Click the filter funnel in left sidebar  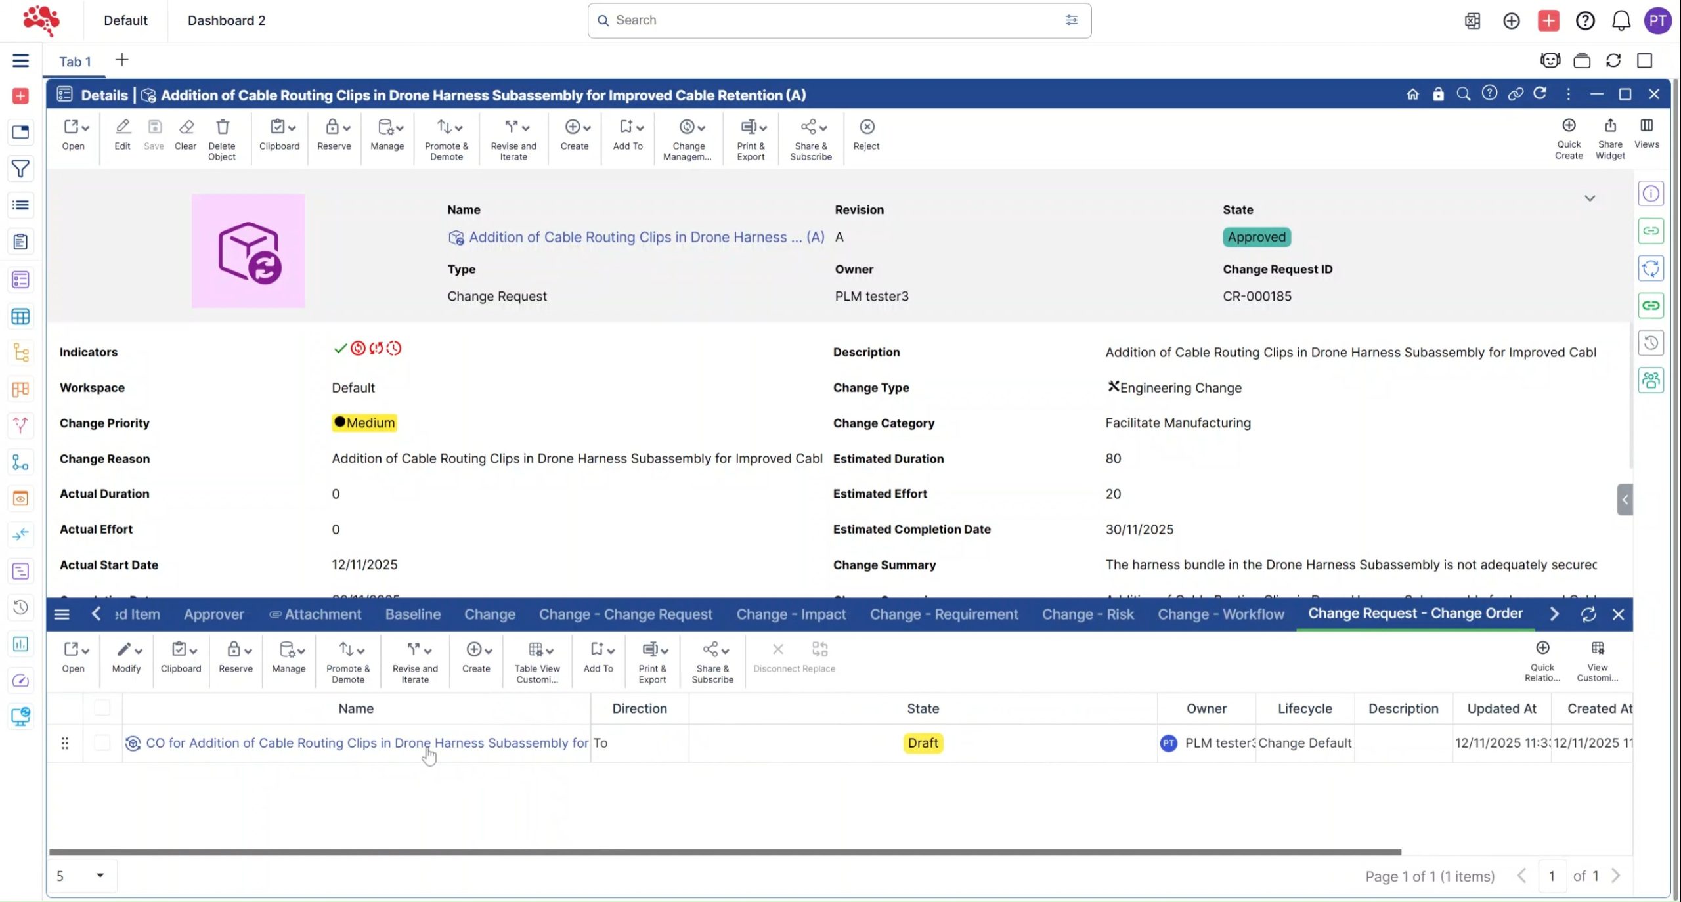[20, 169]
